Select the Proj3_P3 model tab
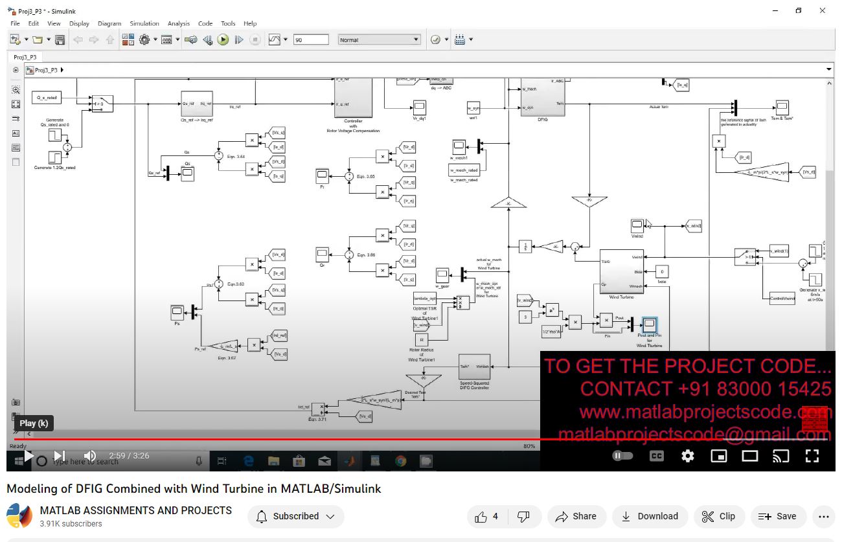 click(25, 57)
